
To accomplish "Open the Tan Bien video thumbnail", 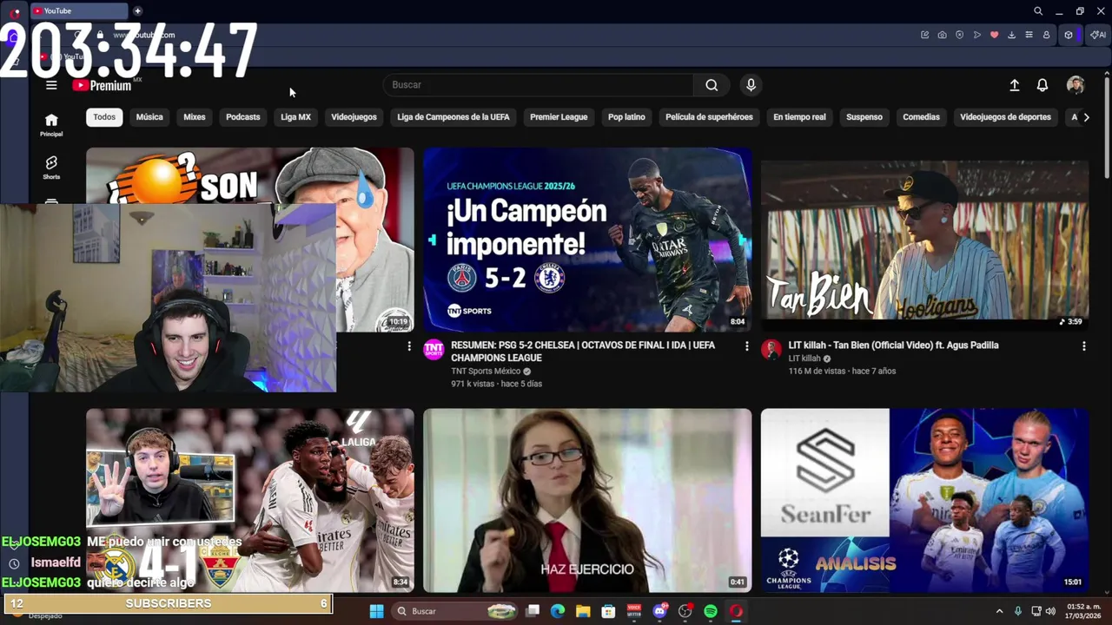I will (924, 240).
